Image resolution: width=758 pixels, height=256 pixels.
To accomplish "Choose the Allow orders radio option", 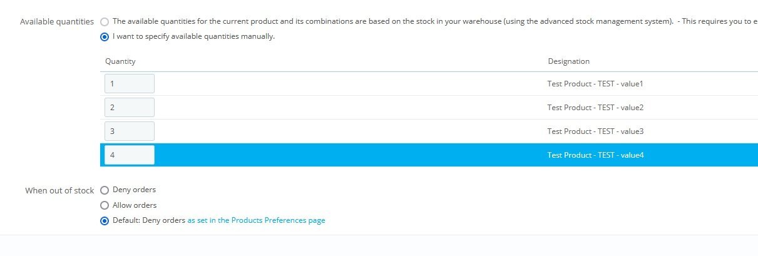I will tap(105, 205).
